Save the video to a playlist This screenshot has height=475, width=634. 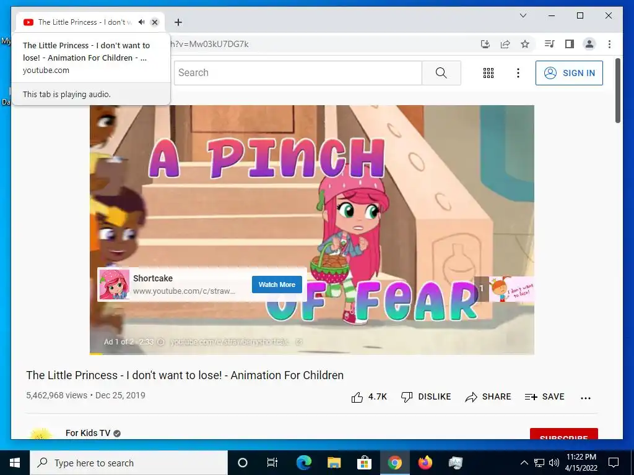(544, 396)
